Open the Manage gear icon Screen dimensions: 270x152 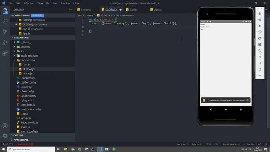click(5, 136)
